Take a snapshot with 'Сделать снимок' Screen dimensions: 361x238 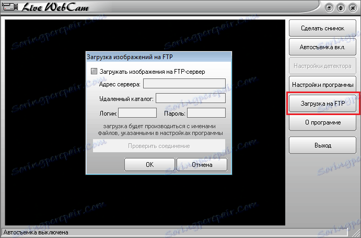point(322,28)
